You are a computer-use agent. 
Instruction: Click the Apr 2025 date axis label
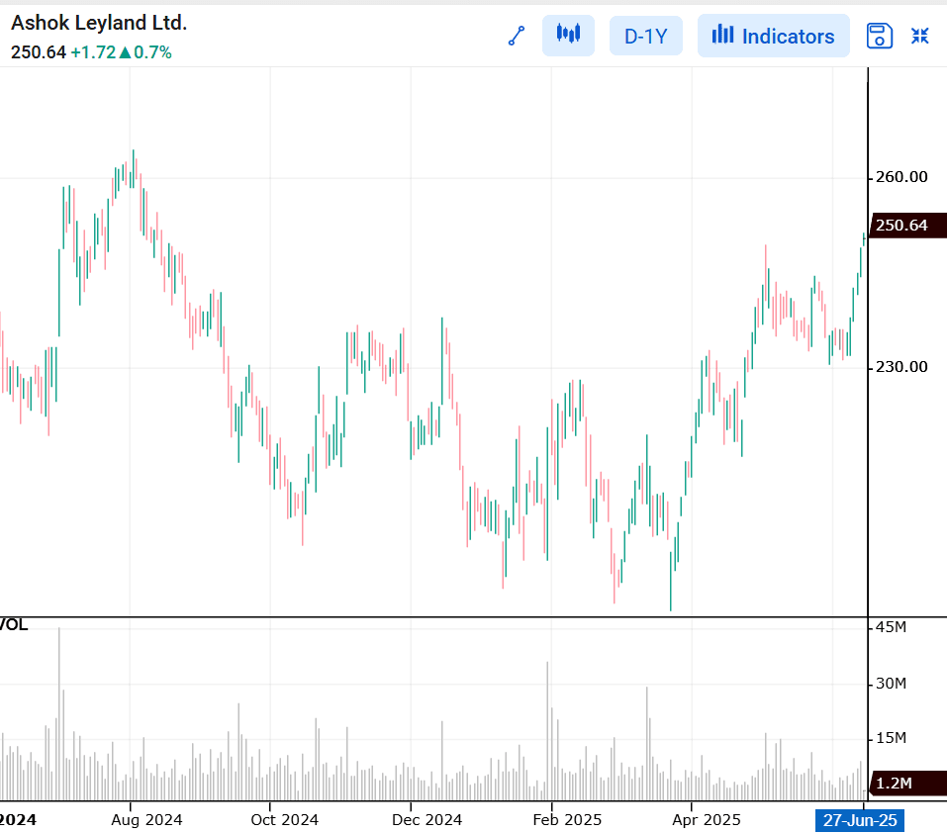tap(707, 820)
